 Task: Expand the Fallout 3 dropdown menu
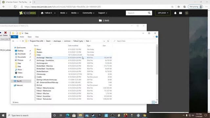55,13
